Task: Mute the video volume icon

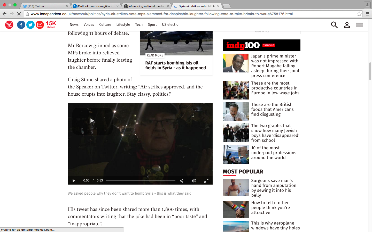Action: click(x=194, y=181)
